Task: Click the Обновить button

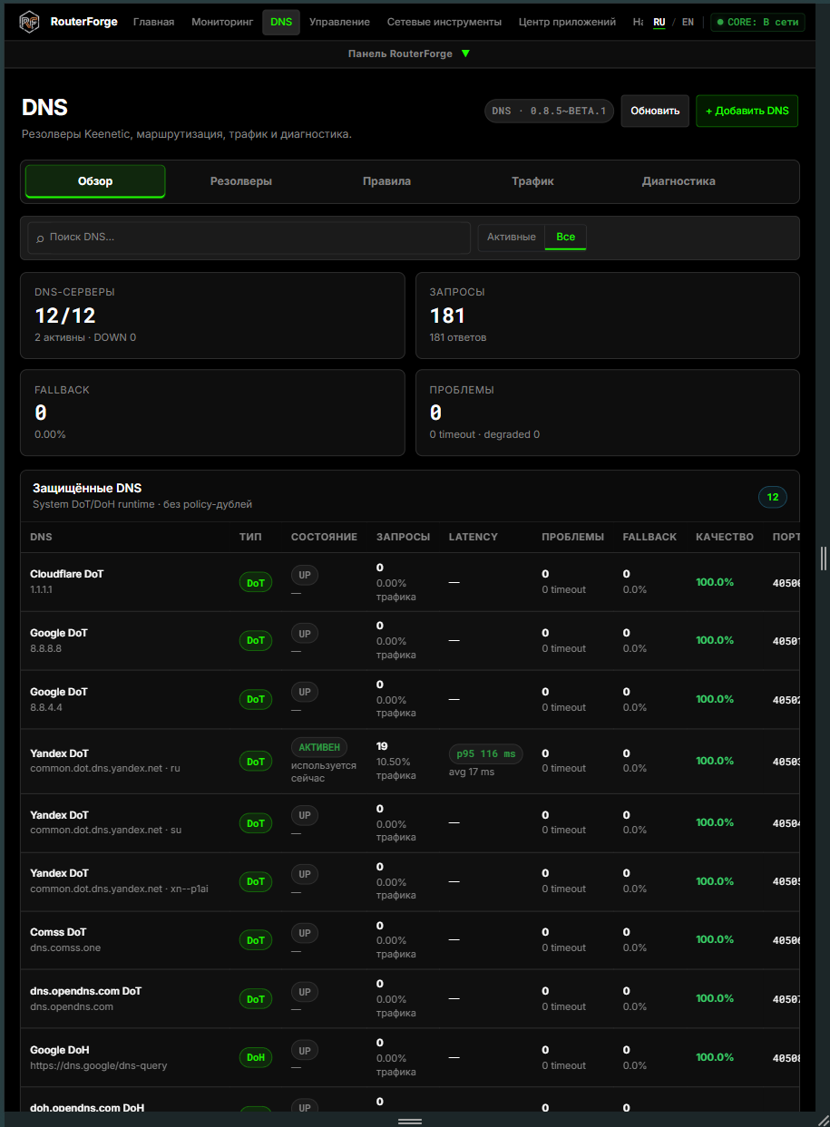Action: [655, 111]
